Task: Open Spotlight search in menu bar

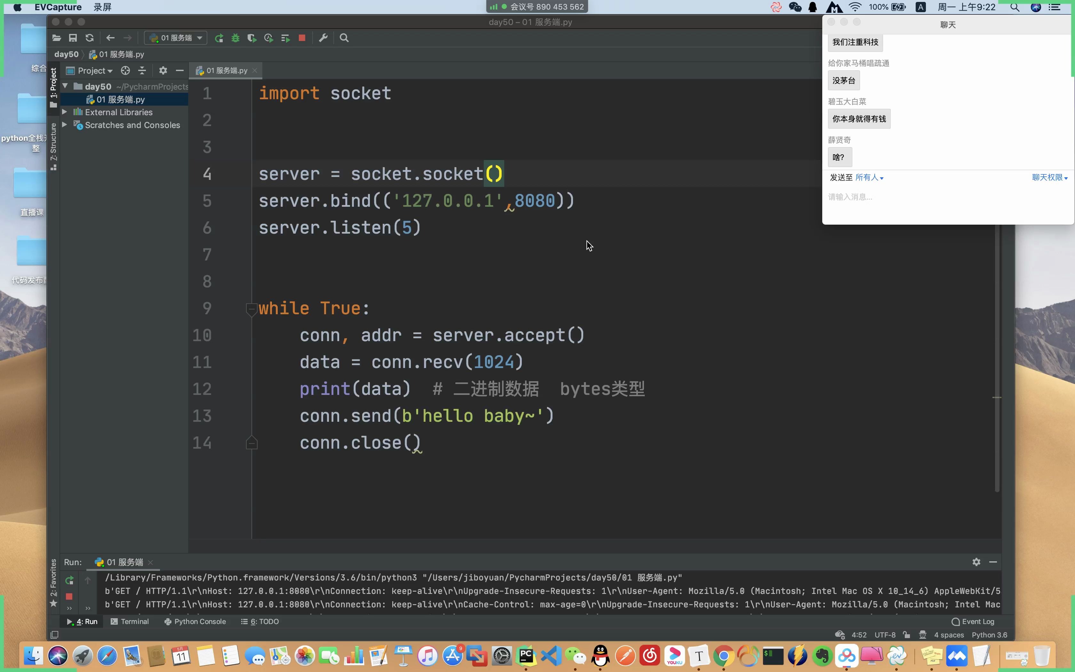Action: point(1015,7)
